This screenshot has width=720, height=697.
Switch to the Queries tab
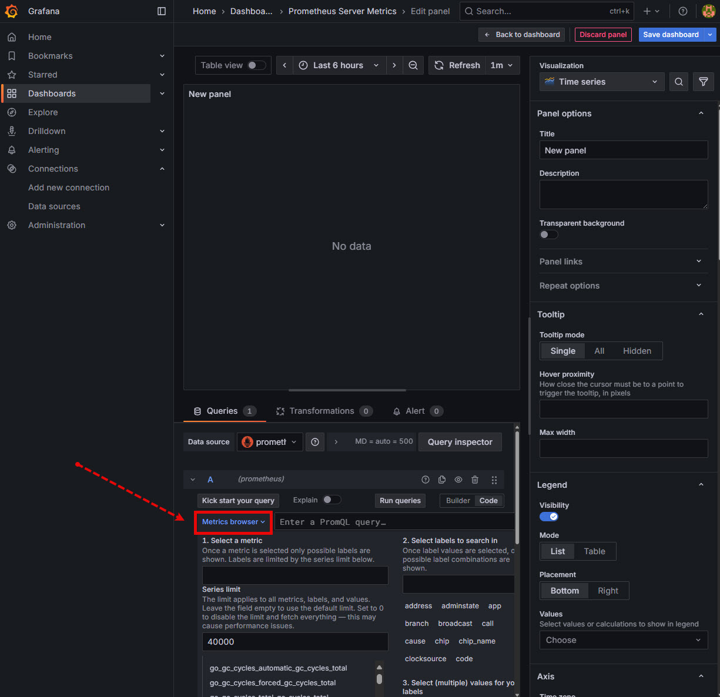tap(225, 411)
